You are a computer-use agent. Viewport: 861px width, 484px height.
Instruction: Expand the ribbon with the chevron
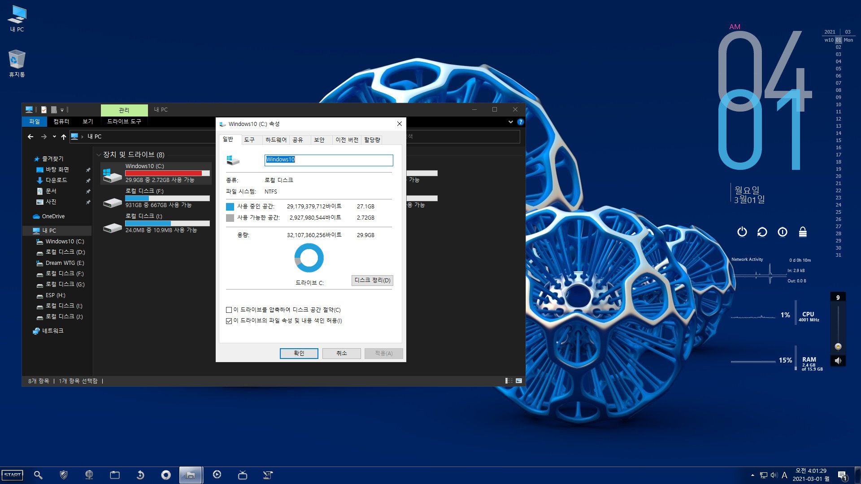tap(510, 122)
